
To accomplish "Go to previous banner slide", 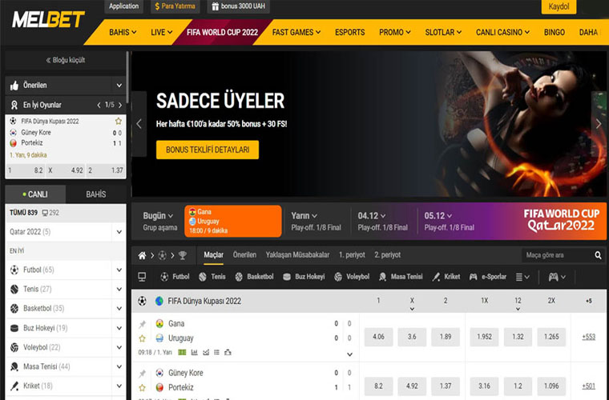I will click(139, 124).
